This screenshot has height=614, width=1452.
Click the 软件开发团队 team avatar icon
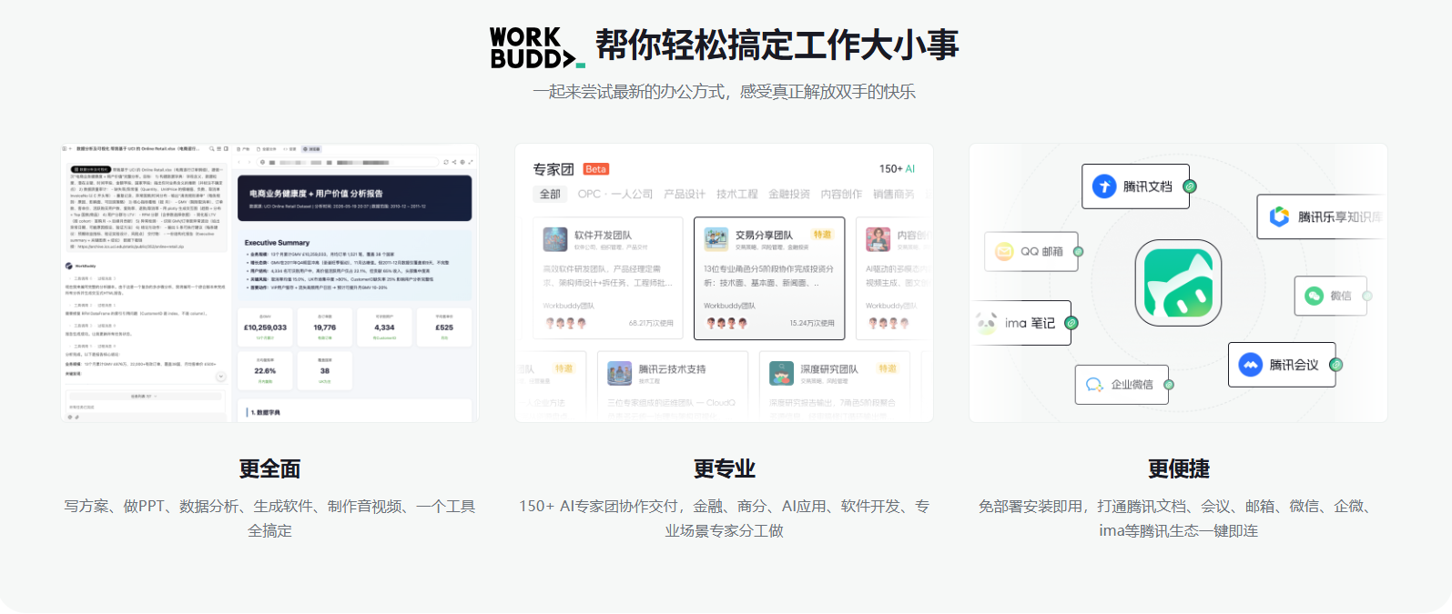[x=555, y=239]
